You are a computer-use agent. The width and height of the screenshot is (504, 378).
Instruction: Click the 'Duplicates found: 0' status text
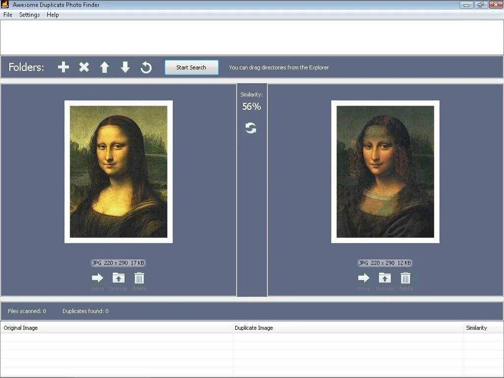point(86,311)
